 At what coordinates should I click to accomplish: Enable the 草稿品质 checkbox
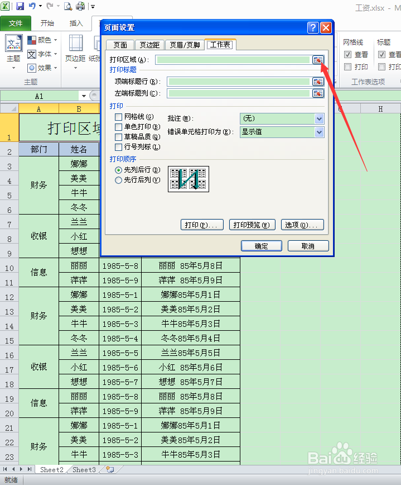point(119,137)
